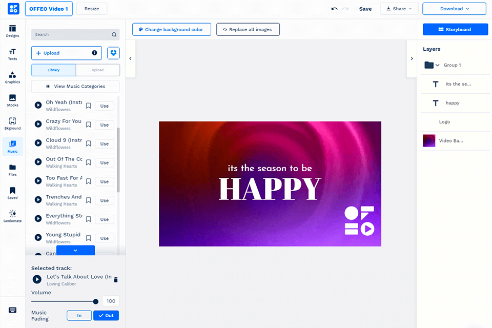Select the Video Background layer thumbnail
The height and width of the screenshot is (328, 492).
[x=428, y=140]
